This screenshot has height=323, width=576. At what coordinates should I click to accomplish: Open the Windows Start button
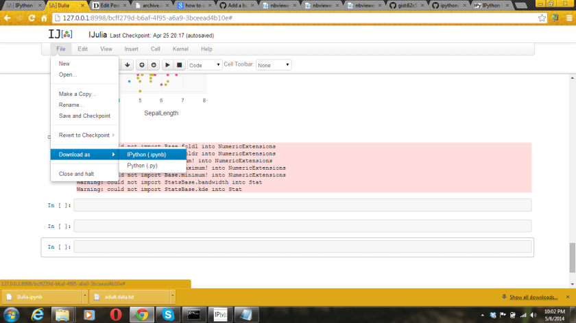pyautogui.click(x=12, y=315)
